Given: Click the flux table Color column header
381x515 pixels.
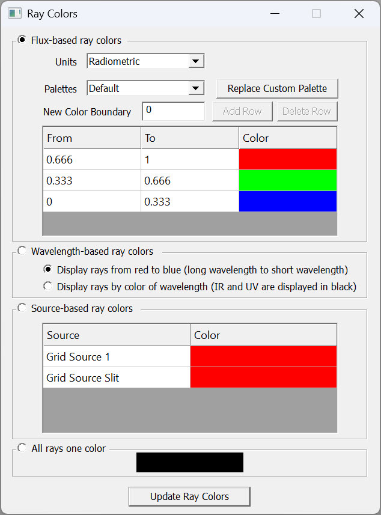Looking at the screenshot, I should click(288, 138).
